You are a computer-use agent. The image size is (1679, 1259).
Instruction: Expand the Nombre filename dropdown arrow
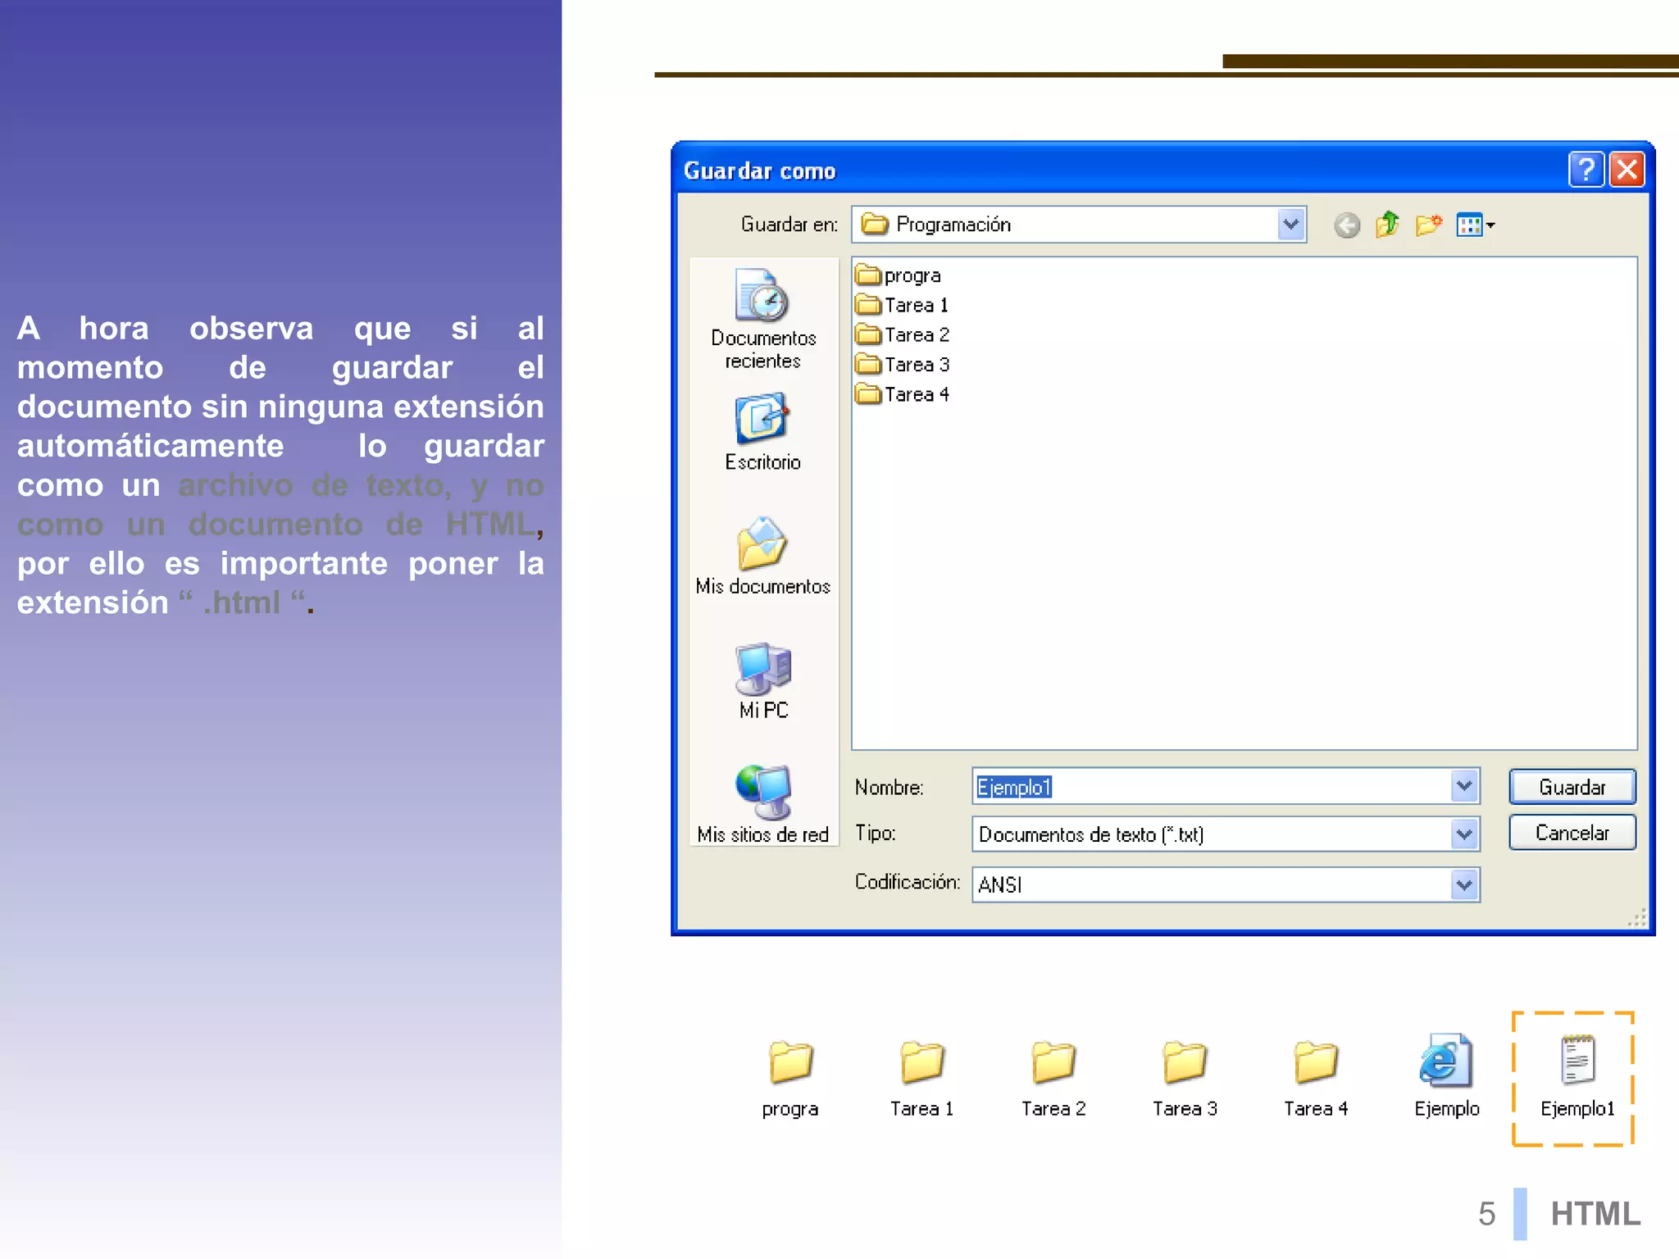(x=1464, y=787)
